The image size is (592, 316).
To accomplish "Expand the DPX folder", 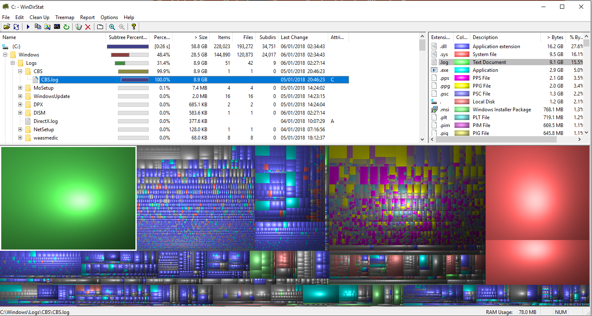I will (x=20, y=105).
